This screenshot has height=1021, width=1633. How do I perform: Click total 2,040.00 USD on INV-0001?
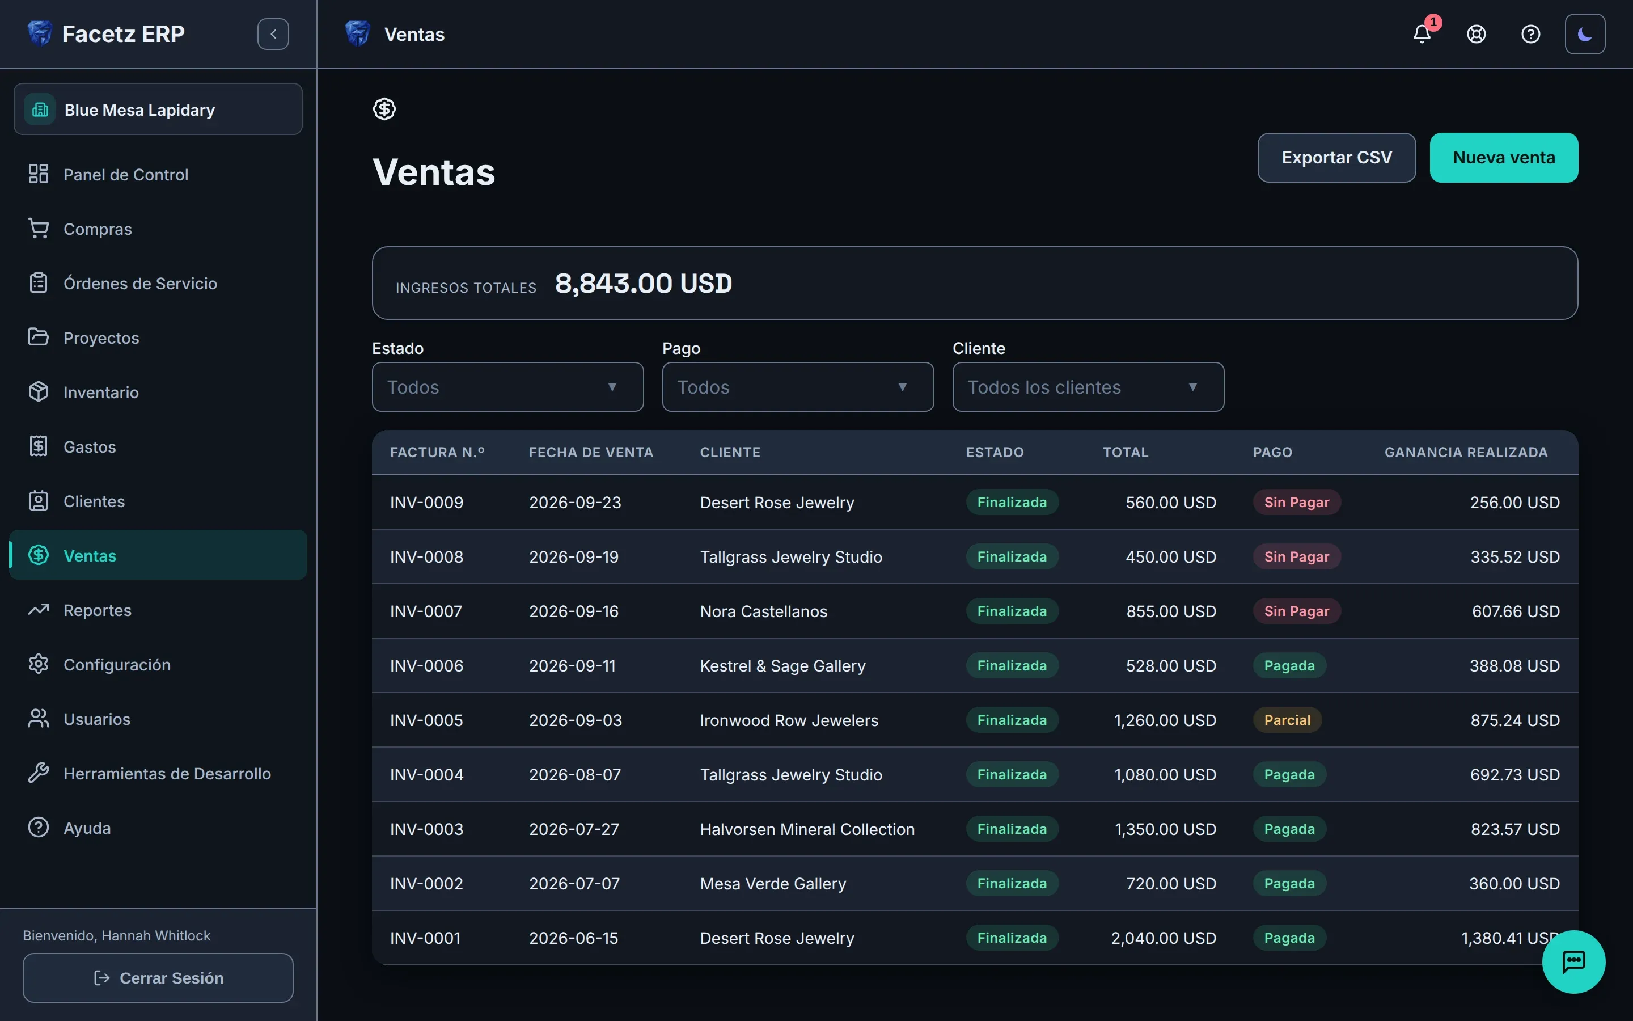tap(1164, 938)
